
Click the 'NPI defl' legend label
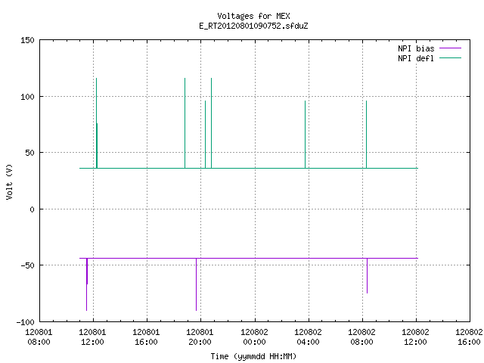point(416,58)
